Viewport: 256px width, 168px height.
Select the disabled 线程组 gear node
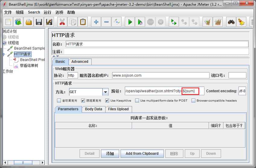(11, 37)
